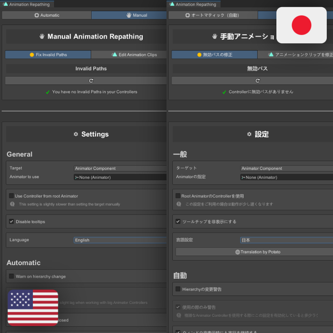Select the Fix Invalid Paths button

click(x=48, y=55)
